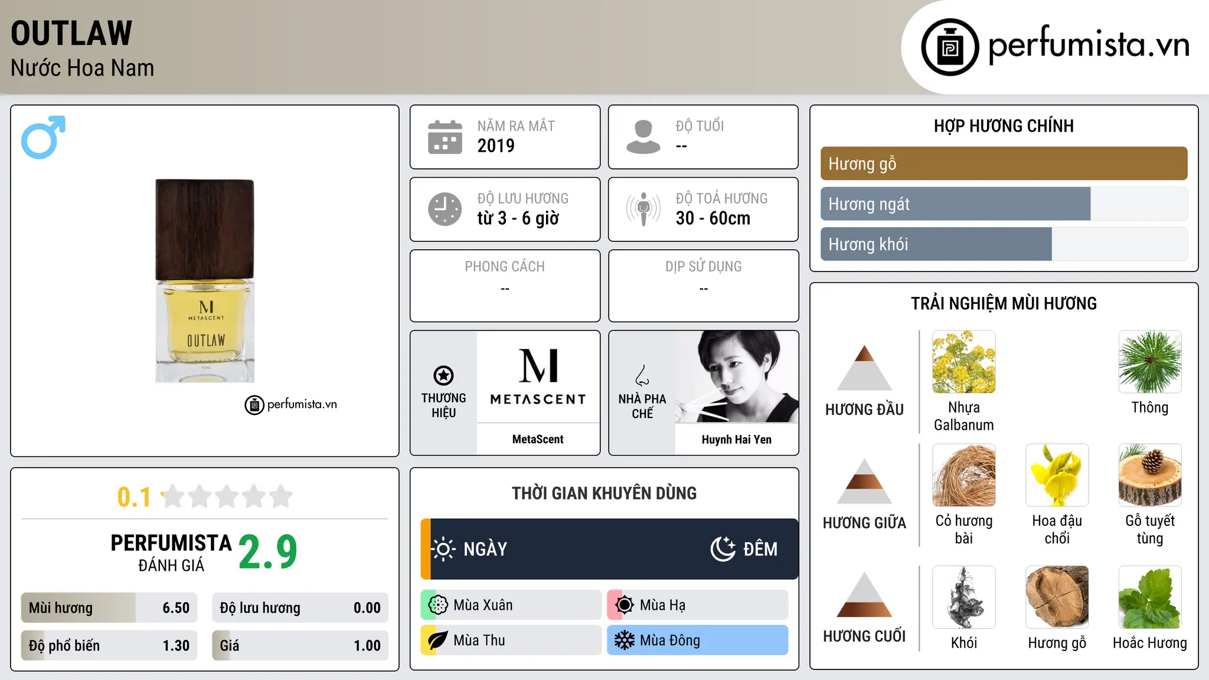Click the Hương đầu pyramid icon

coord(864,368)
